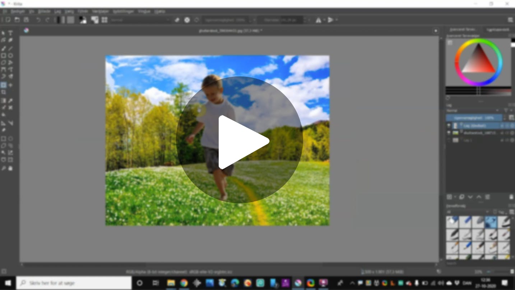Select the Color Sampler eyedropper tool

(10, 101)
